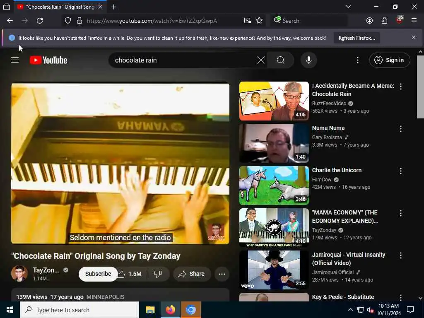Open network tray icon
Viewport: 424px width, 318px height.
point(361,310)
